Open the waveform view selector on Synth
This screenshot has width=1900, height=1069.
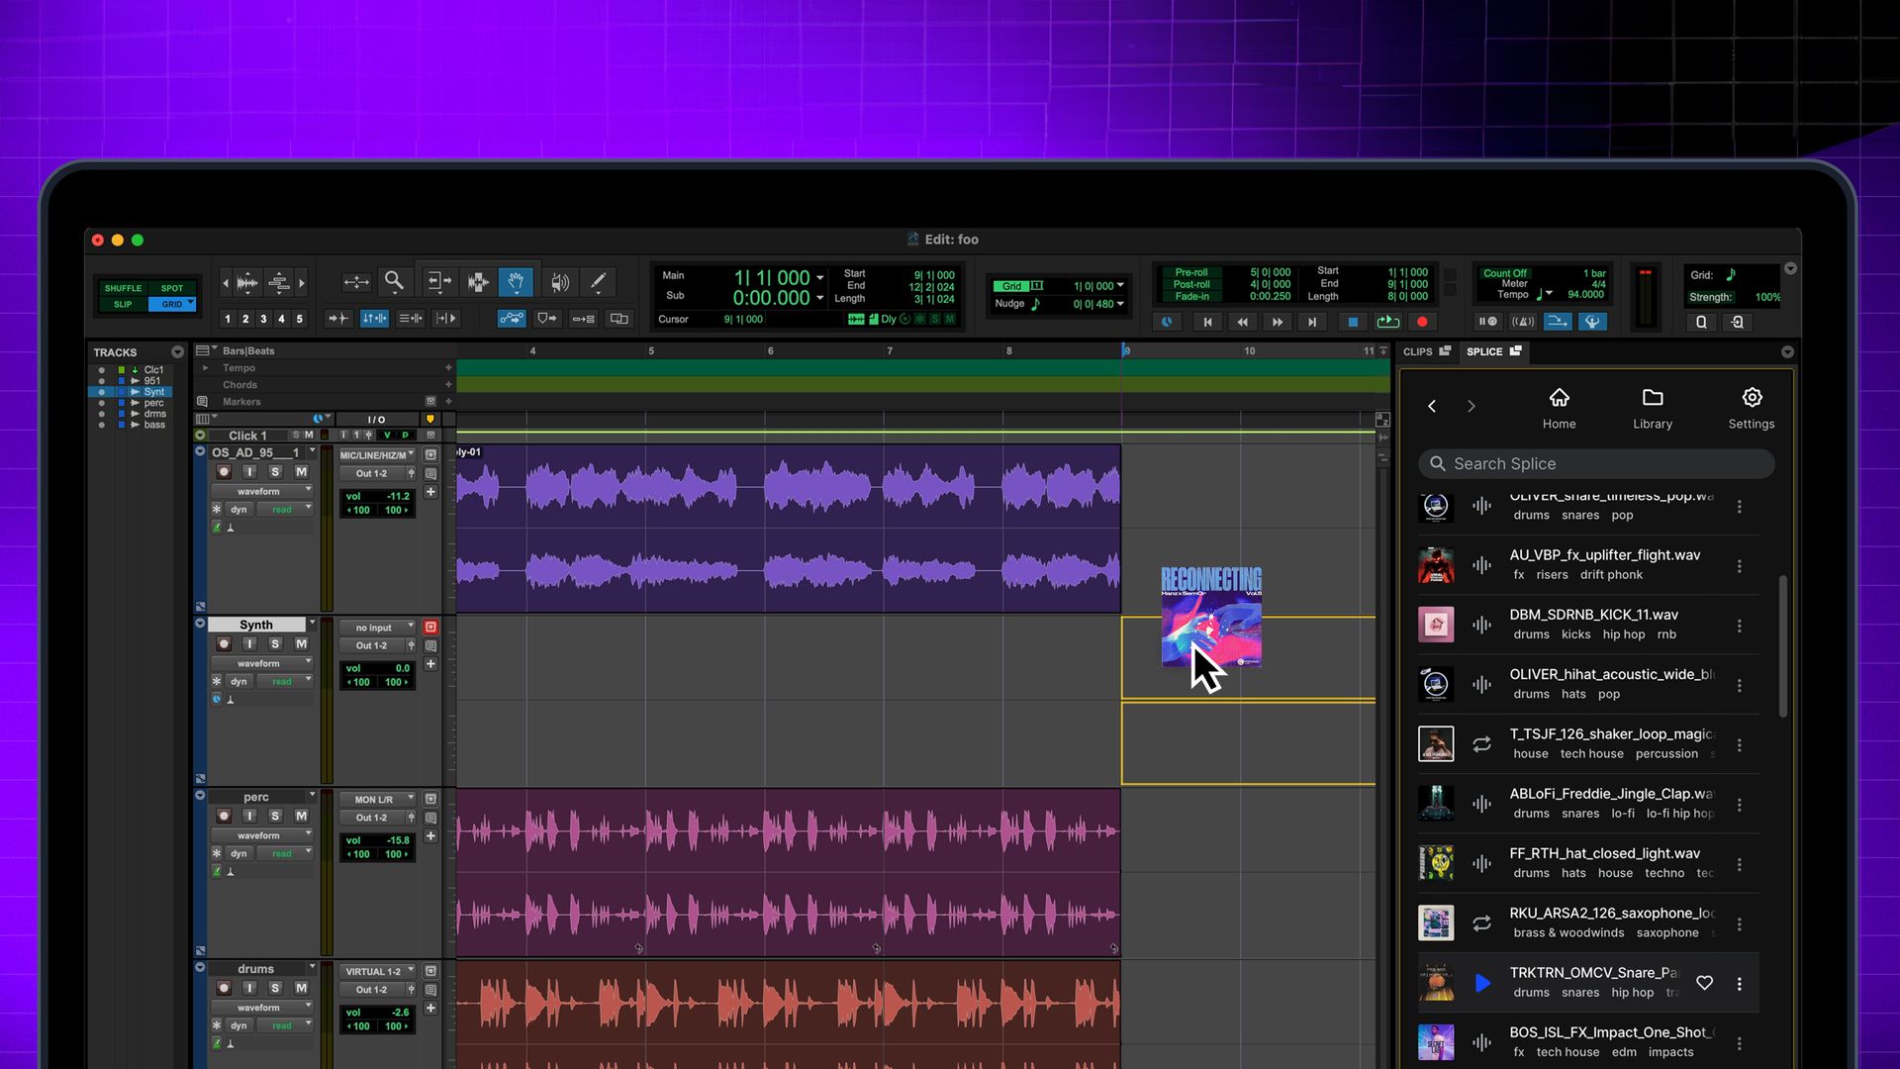261,663
